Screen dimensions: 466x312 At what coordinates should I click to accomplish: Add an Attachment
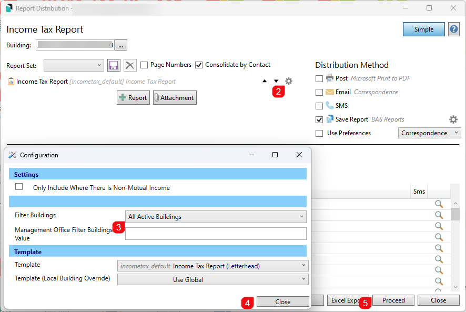click(x=175, y=97)
